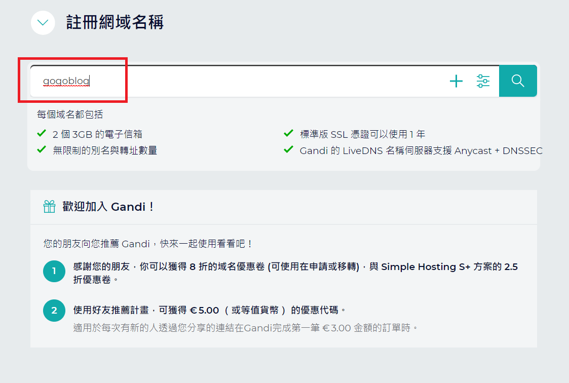Click the grey note about €3.00 訂單
The image size is (569, 383).
click(245, 328)
